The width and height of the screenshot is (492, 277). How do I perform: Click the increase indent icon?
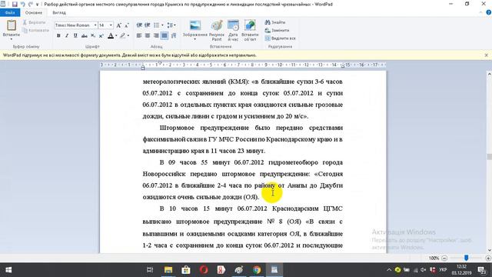(x=147, y=25)
